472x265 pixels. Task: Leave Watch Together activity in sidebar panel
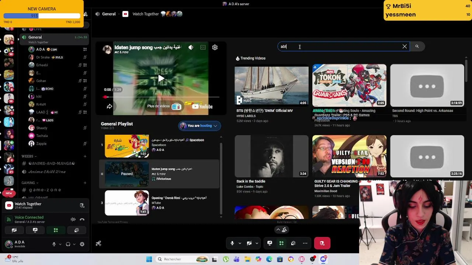pos(82,205)
